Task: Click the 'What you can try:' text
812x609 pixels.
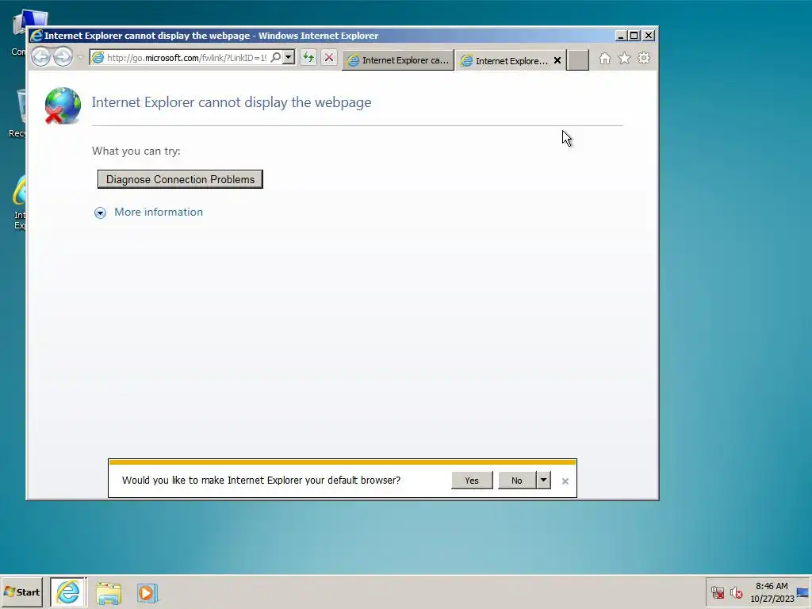Action: 136,151
